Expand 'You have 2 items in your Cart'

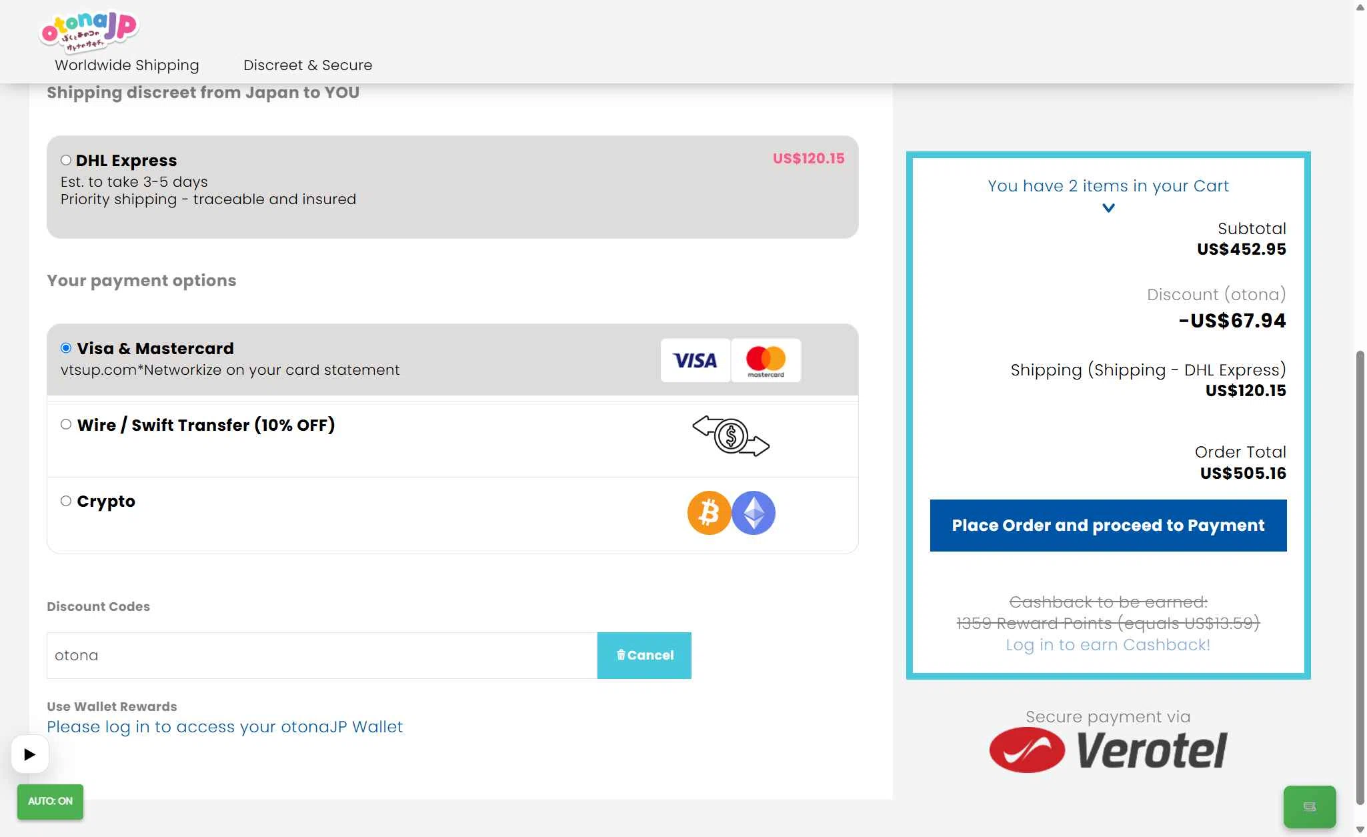click(x=1108, y=186)
